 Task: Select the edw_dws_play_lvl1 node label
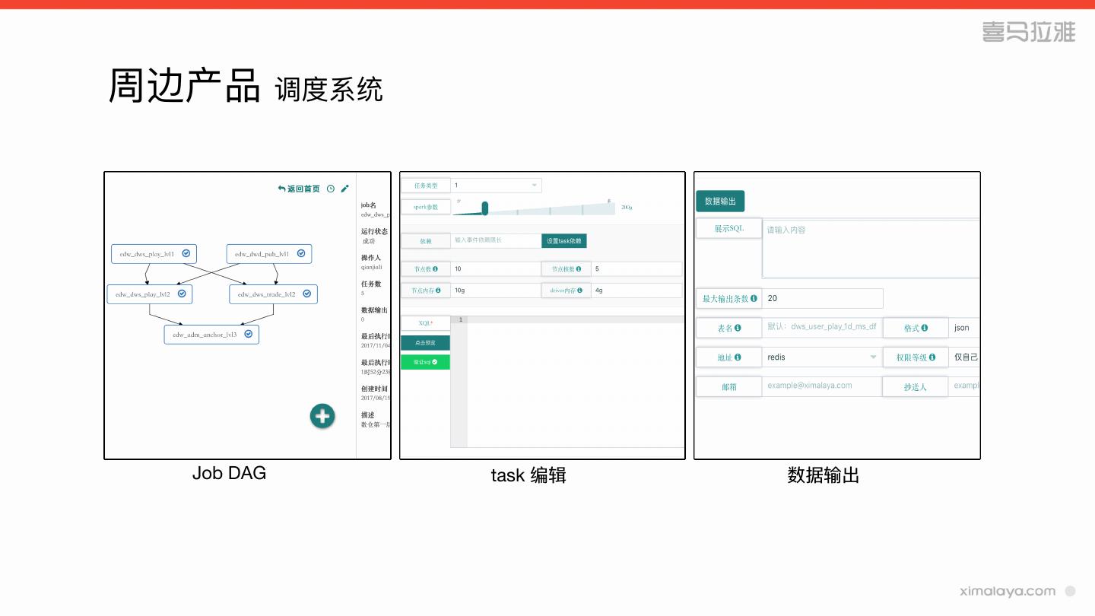pos(147,254)
